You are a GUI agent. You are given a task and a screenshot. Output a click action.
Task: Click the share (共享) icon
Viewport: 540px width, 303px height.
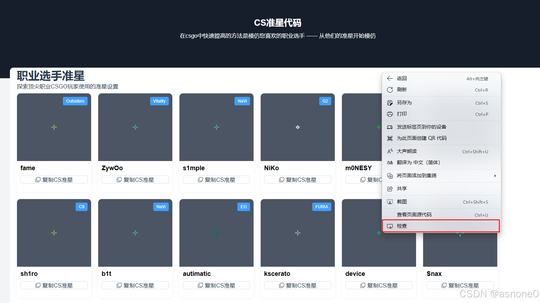coord(390,189)
